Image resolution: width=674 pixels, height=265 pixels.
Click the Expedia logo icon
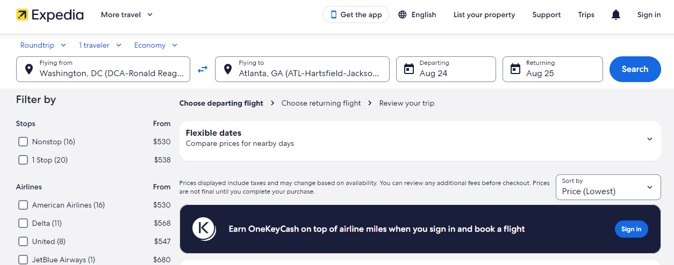(x=23, y=15)
